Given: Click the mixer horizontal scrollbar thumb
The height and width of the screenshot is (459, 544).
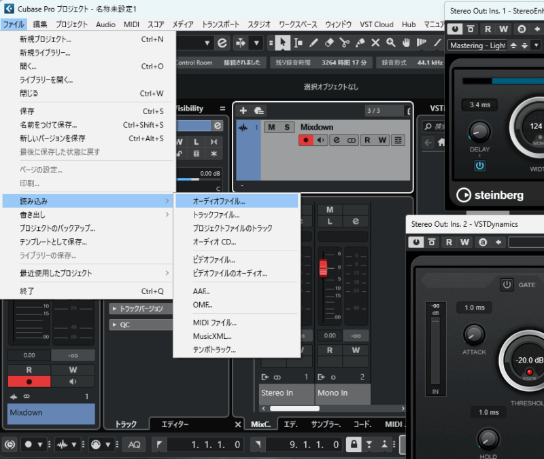Looking at the screenshot, I should coord(294,409).
